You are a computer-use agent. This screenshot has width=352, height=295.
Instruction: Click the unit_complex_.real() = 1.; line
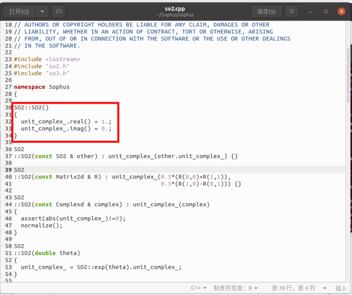click(66, 121)
